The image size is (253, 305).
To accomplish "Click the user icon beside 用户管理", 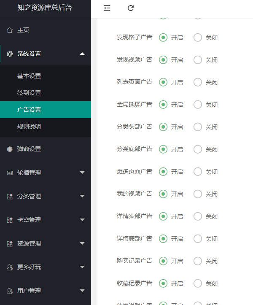I will [x=10, y=291].
